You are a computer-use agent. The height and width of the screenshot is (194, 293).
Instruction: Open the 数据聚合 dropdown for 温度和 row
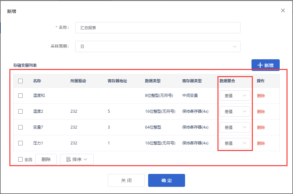pyautogui.click(x=235, y=96)
